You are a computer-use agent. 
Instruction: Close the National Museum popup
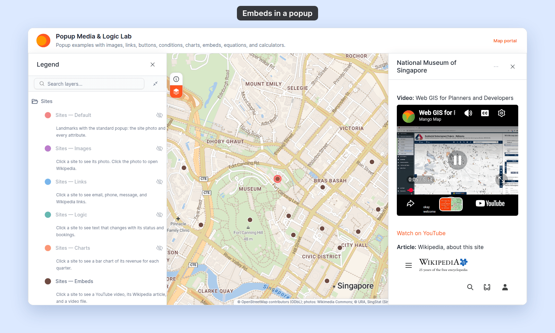[x=513, y=67]
